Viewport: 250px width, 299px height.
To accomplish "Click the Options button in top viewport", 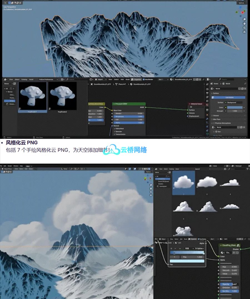I will pyautogui.click(x=241, y=3).
